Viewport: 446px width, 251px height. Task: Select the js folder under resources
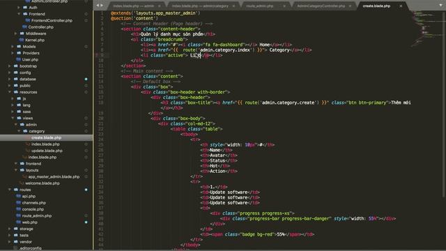point(24,98)
